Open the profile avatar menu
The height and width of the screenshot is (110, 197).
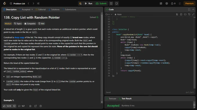(180, 3)
